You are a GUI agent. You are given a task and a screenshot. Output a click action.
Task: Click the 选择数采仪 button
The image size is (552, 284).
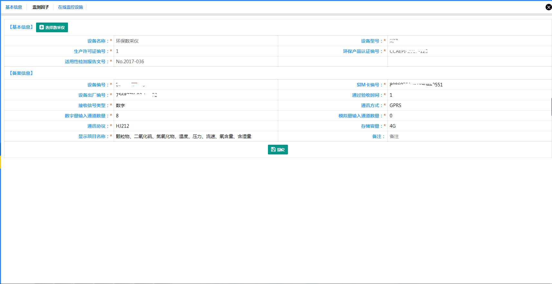click(x=52, y=27)
